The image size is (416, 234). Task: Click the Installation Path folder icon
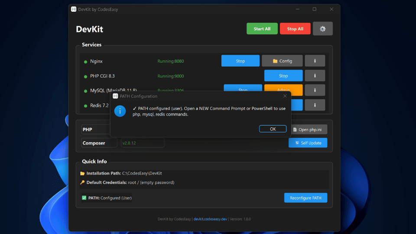coord(82,173)
